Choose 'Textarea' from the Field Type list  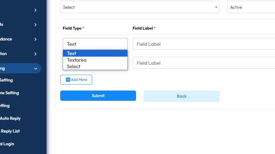95,60
